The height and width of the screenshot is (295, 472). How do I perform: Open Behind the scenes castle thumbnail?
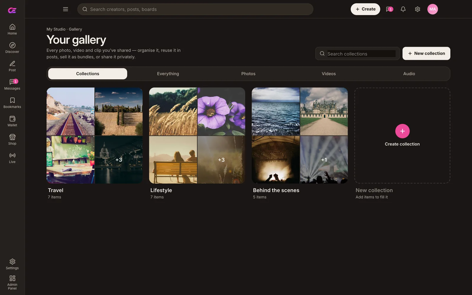[324, 112]
